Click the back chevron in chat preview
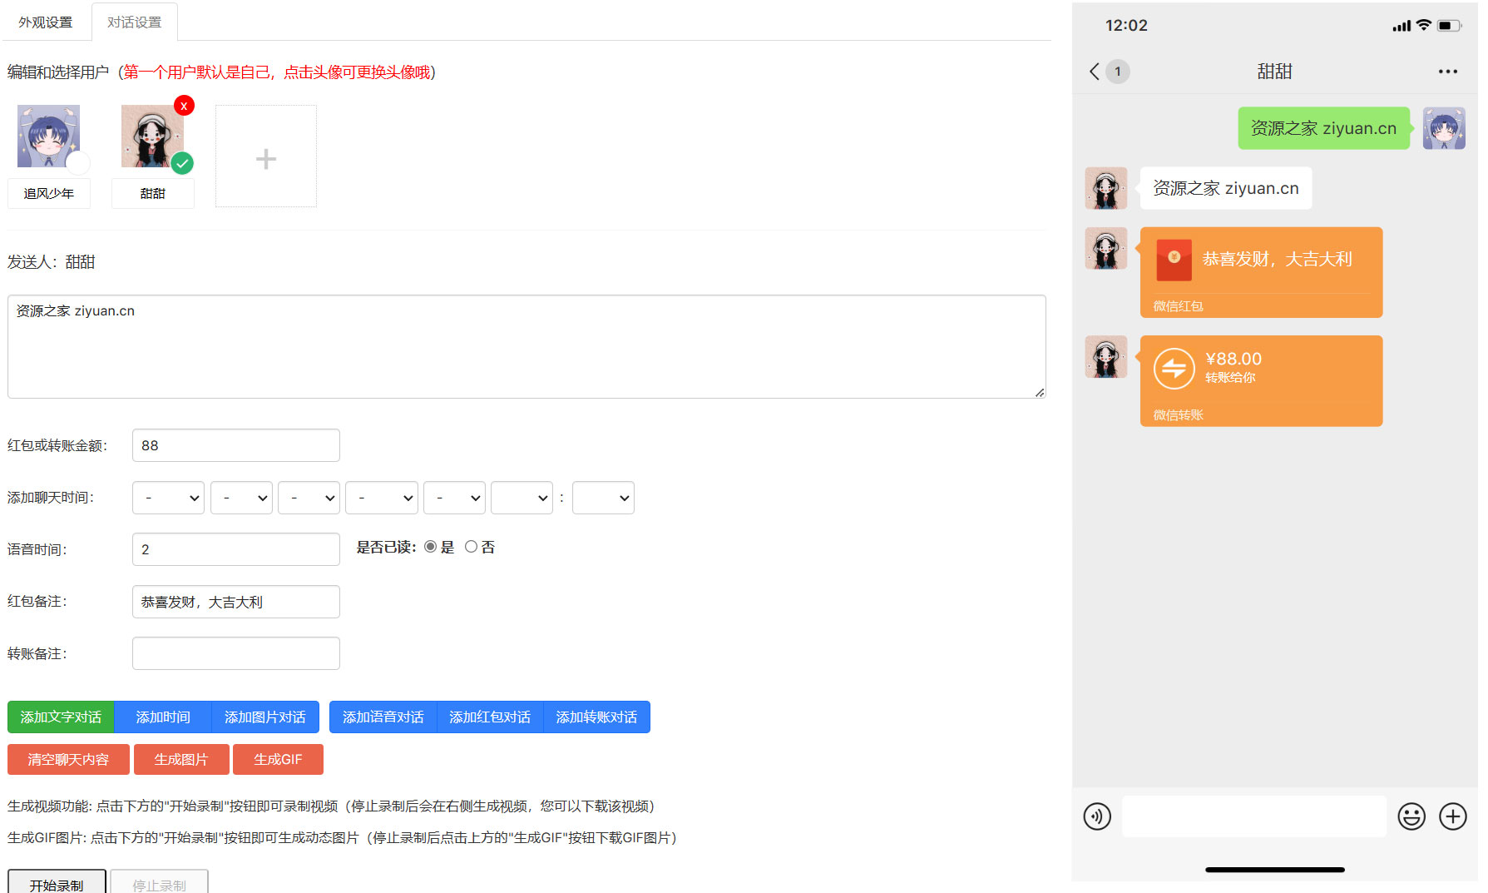The height and width of the screenshot is (893, 1488). [x=1094, y=72]
